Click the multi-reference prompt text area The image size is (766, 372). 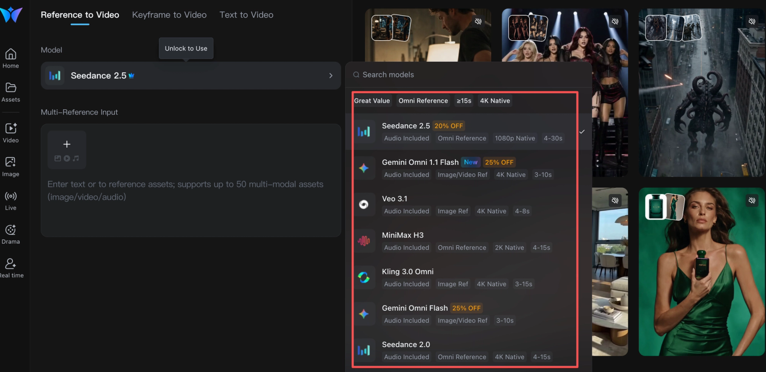[191, 190]
